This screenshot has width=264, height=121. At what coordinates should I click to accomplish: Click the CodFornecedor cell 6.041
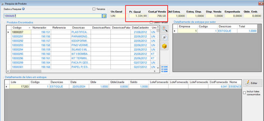218,86
